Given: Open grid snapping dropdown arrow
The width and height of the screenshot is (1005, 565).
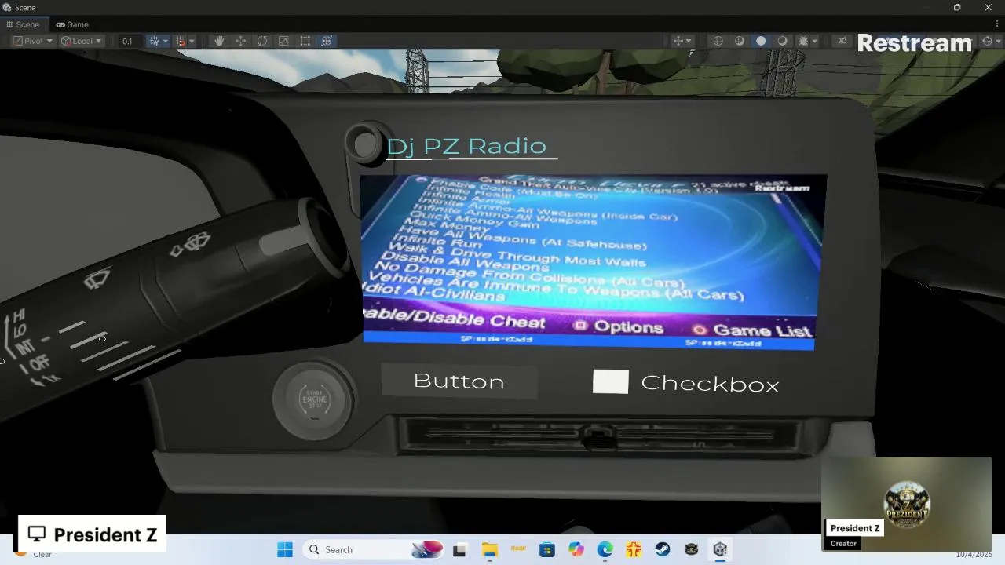Looking at the screenshot, I should click(165, 41).
